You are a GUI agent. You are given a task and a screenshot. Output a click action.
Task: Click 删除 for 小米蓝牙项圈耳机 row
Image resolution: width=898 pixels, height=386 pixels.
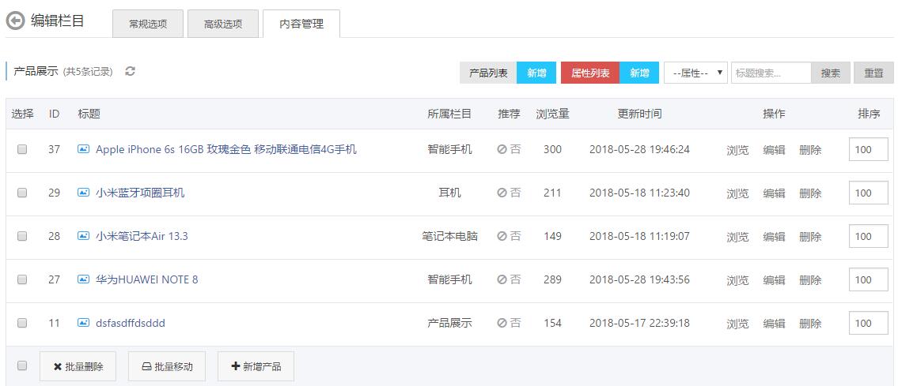810,193
